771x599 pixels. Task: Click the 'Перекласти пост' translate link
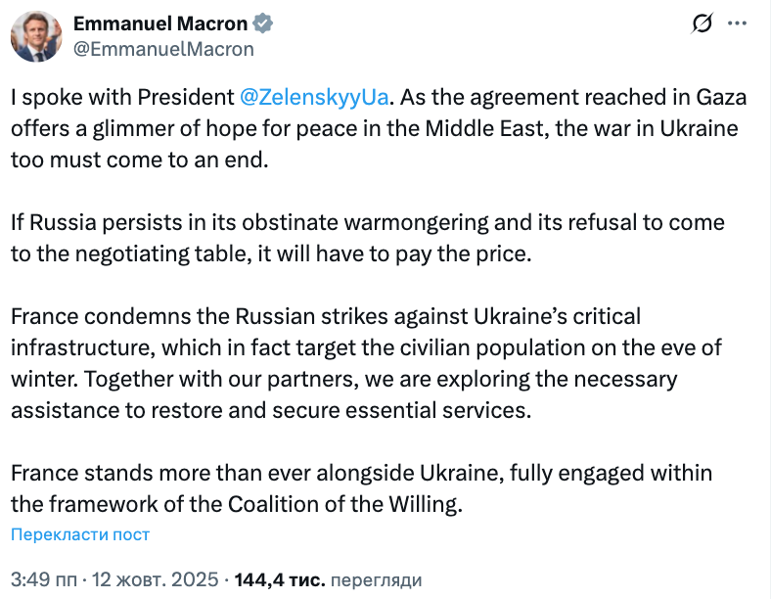[x=80, y=534]
